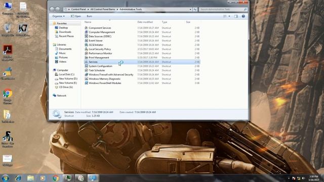
Task: Refresh the Administrative Tools folder
Action: (x=195, y=9)
